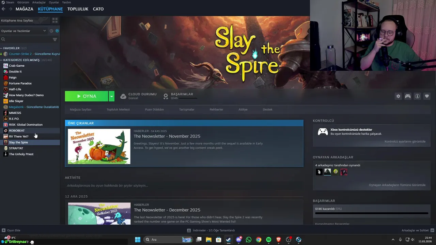The image size is (436, 245).
Task: Open WhatsApp from taskbar
Action: [x=249, y=240]
